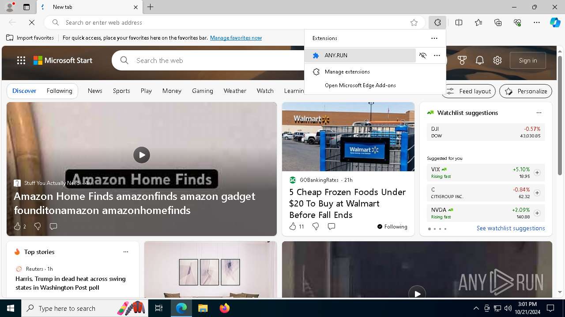Open the Sports category
The height and width of the screenshot is (317, 565).
(121, 91)
